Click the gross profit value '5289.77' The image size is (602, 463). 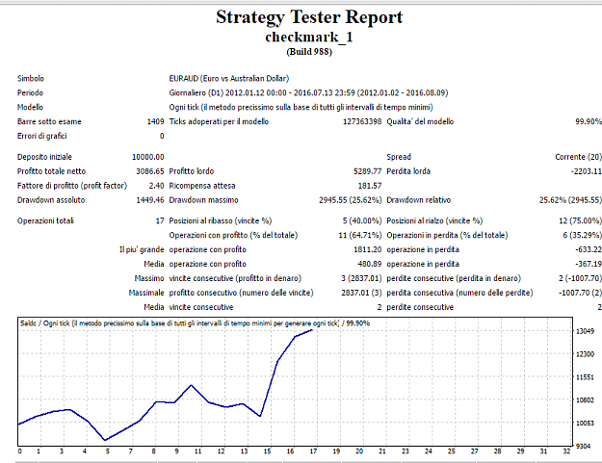click(367, 171)
